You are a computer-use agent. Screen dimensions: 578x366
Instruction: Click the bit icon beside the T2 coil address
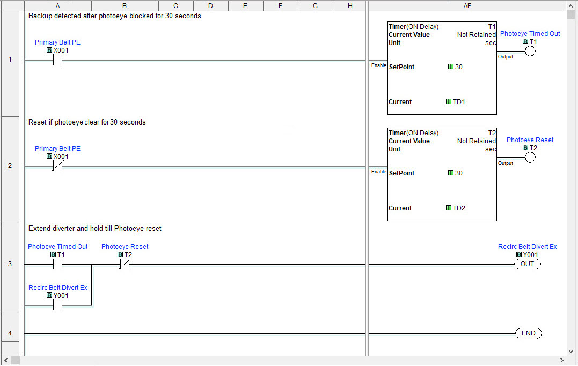click(525, 148)
